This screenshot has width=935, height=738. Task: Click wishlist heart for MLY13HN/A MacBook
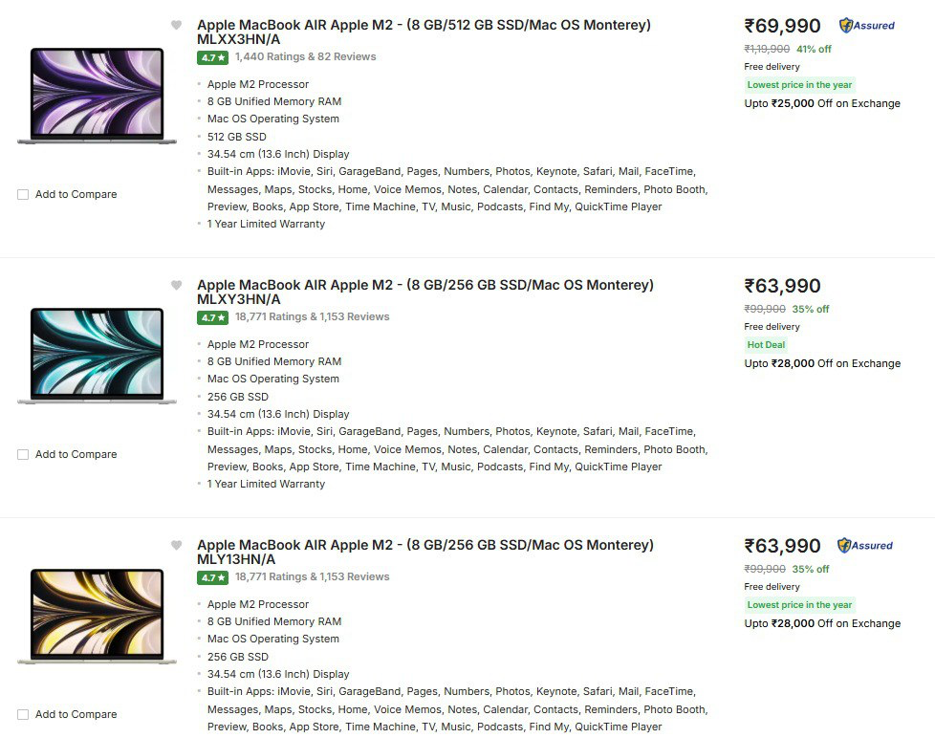tap(176, 546)
